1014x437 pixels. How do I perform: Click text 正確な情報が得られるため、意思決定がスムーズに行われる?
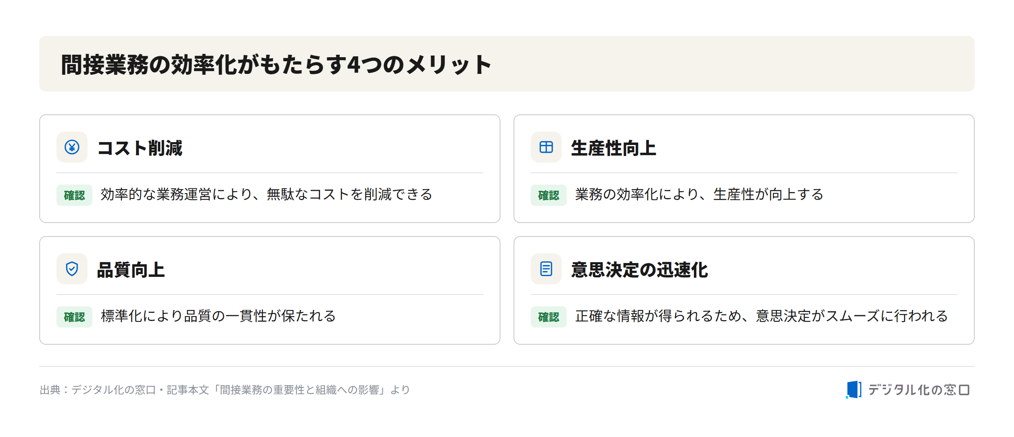point(761,316)
